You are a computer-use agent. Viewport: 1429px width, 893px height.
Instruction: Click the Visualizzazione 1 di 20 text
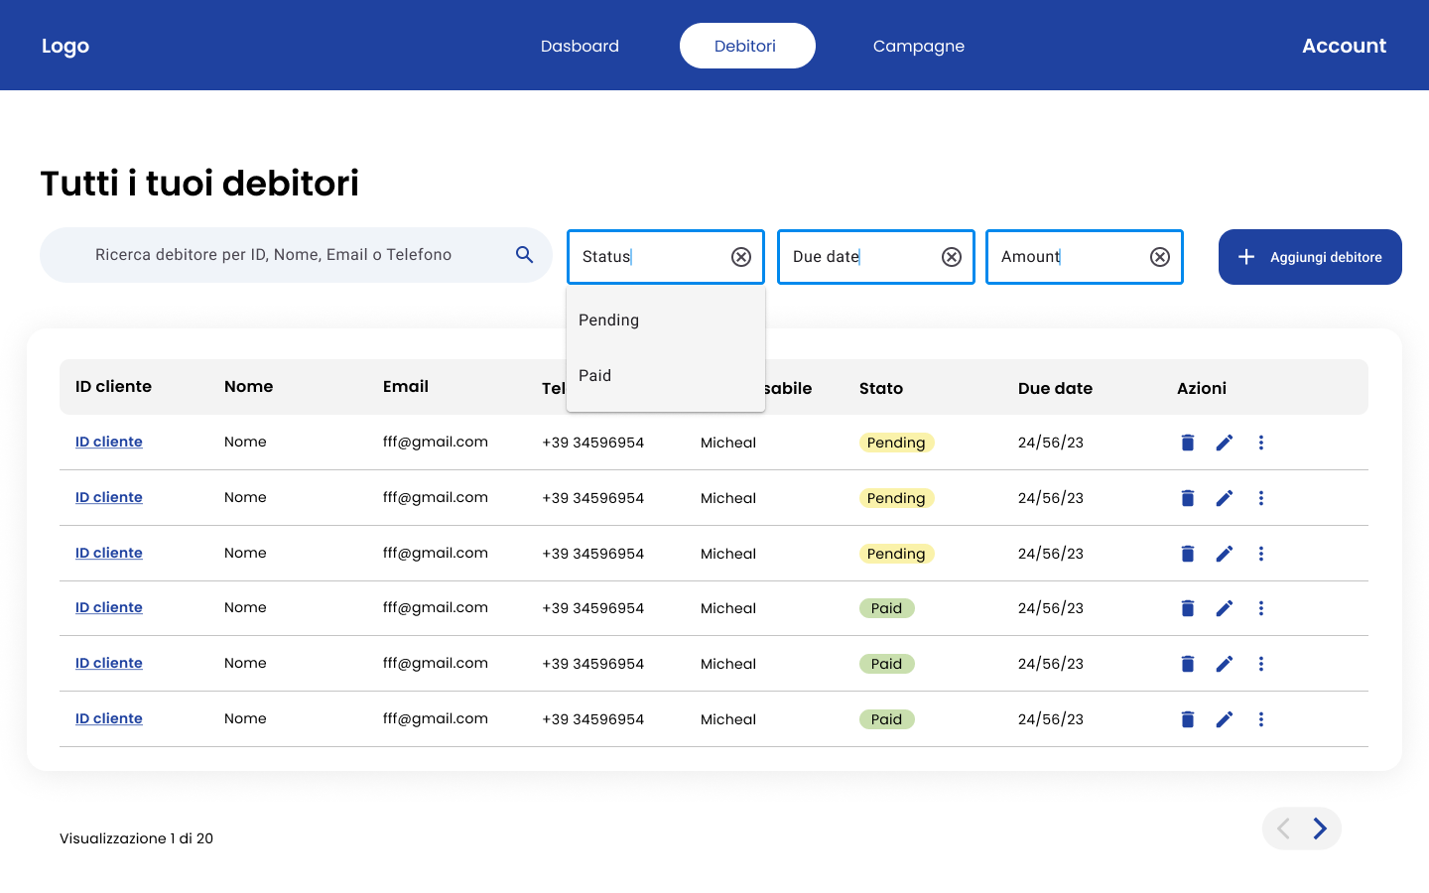coord(136,838)
